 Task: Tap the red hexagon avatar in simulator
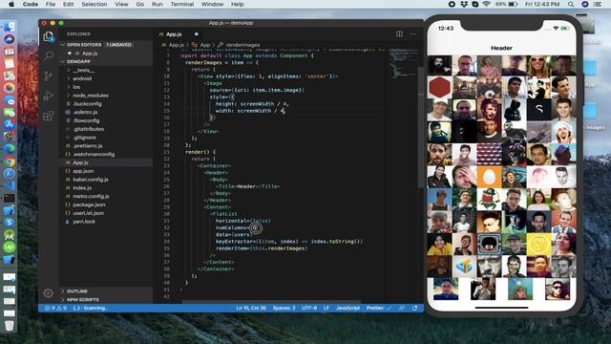[439, 87]
